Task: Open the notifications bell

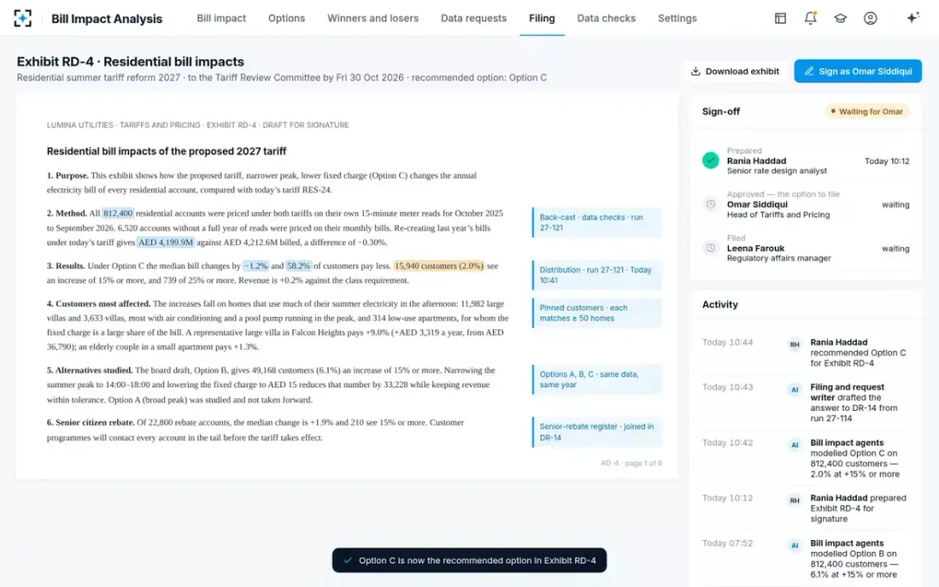Action: tap(810, 18)
